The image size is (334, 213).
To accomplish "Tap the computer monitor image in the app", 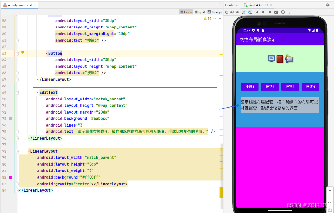I will (x=271, y=58).
